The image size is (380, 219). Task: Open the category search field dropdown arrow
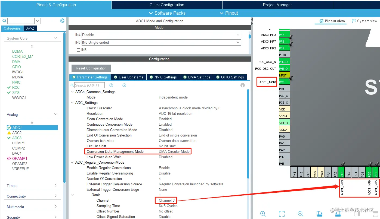[x=38, y=21]
